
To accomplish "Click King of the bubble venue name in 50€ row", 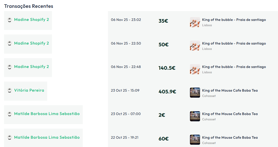I will (x=234, y=43).
